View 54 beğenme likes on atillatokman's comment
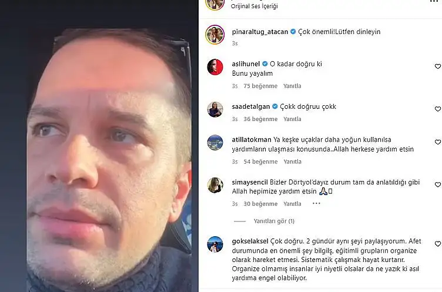 point(260,162)
